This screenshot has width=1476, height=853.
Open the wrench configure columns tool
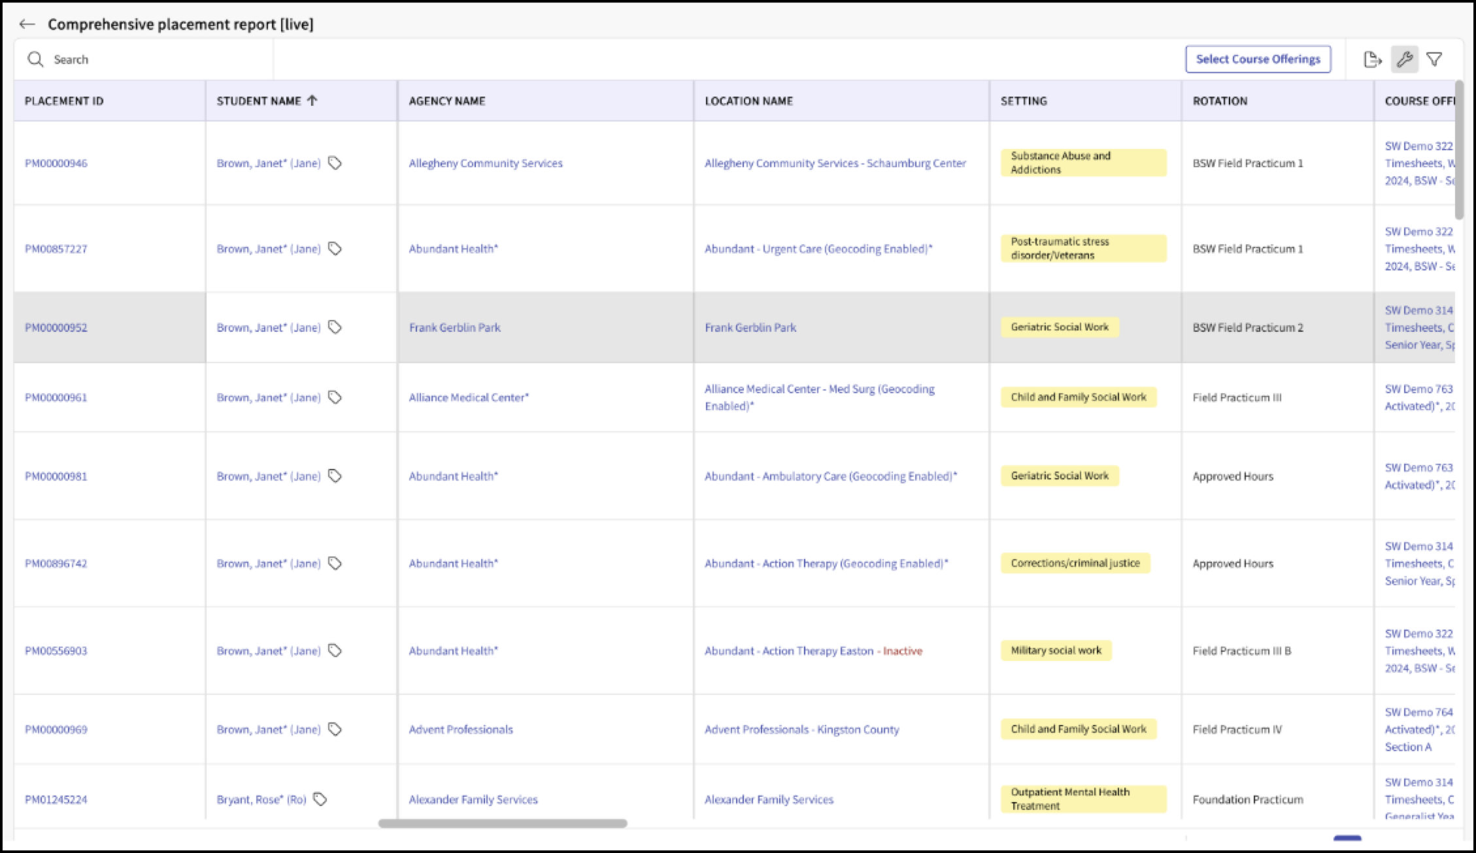point(1405,59)
